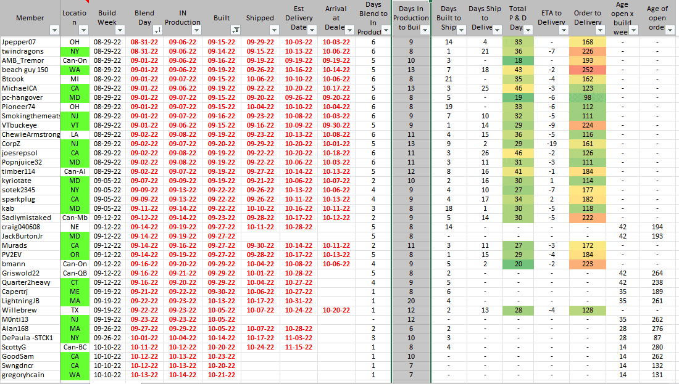Open the Est Delivery Date filter arrow
The width and height of the screenshot is (679, 384).
coord(312,30)
